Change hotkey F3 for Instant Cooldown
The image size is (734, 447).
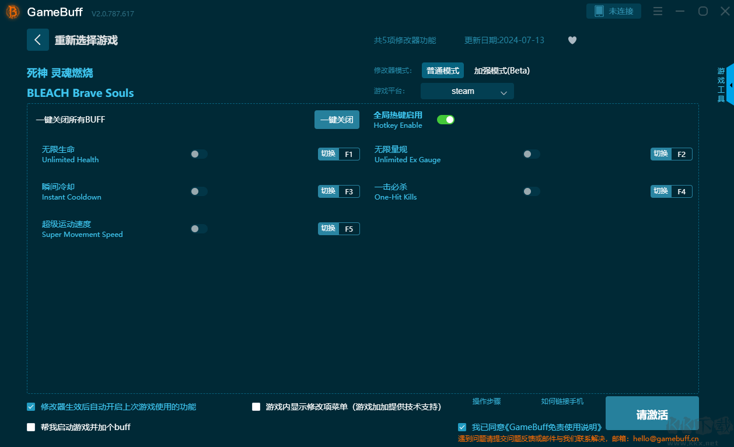[339, 191]
